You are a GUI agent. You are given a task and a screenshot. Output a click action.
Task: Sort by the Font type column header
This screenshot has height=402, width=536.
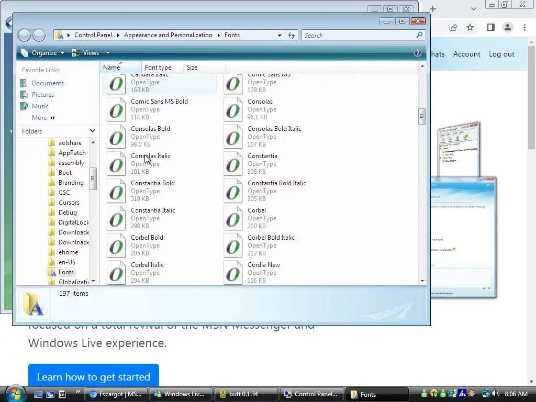coord(162,68)
